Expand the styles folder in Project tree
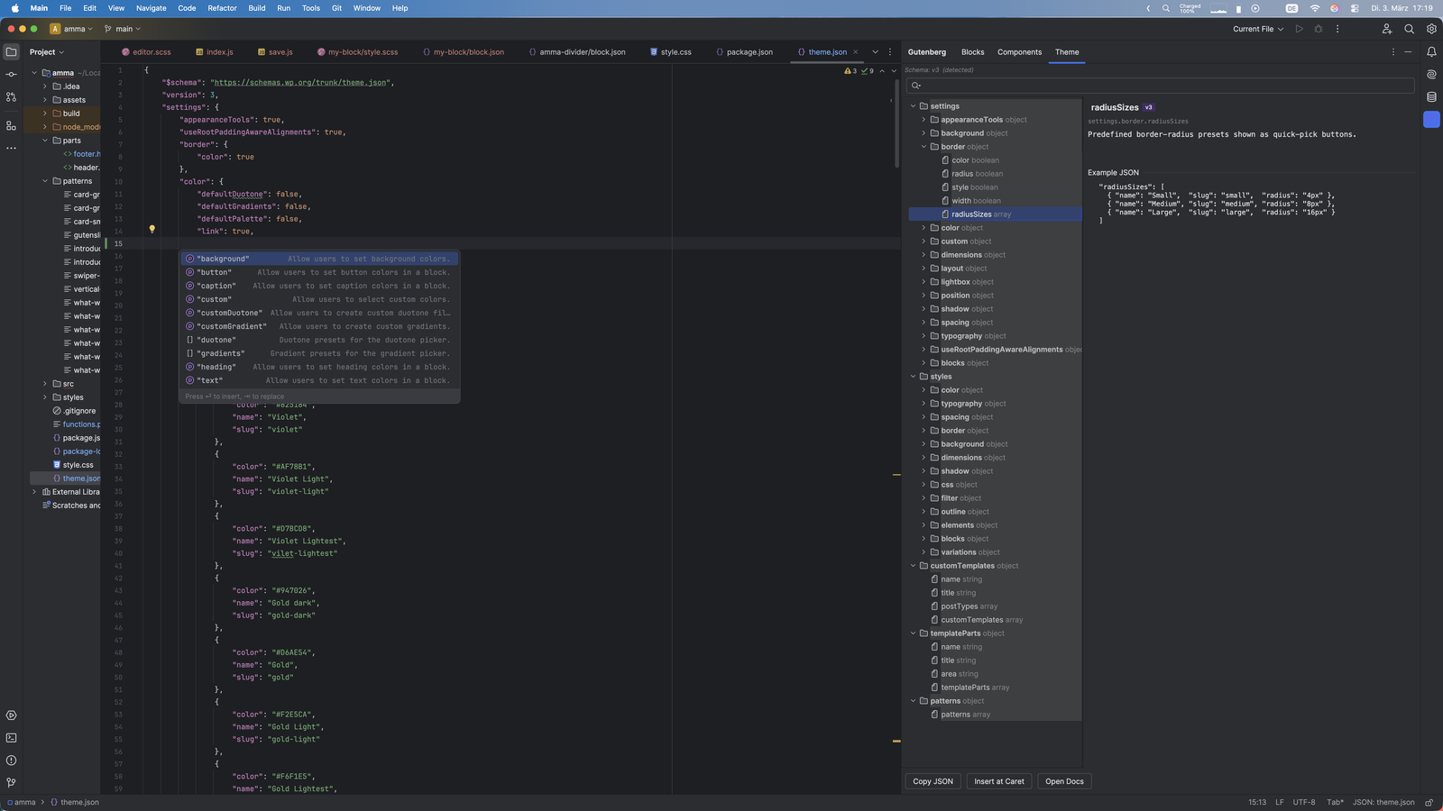Screen dimensions: 1443x811 tap(45, 397)
